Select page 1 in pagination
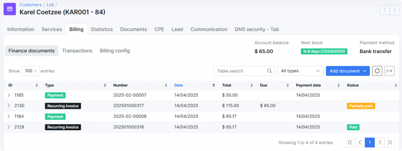 pyautogui.click(x=370, y=142)
